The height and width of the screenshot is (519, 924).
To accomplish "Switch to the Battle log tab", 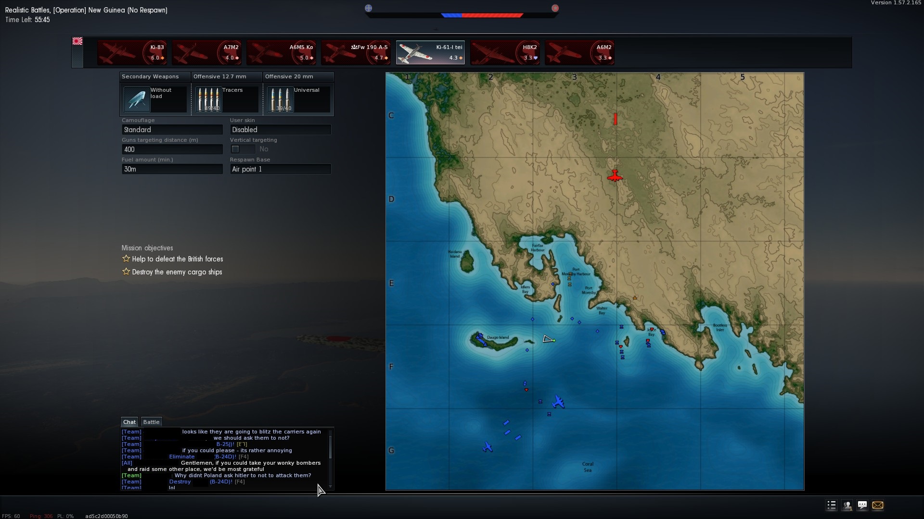I will click(x=151, y=422).
